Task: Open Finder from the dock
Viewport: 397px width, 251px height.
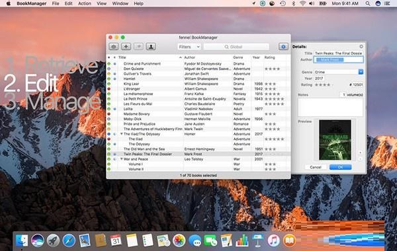Action: point(22,240)
